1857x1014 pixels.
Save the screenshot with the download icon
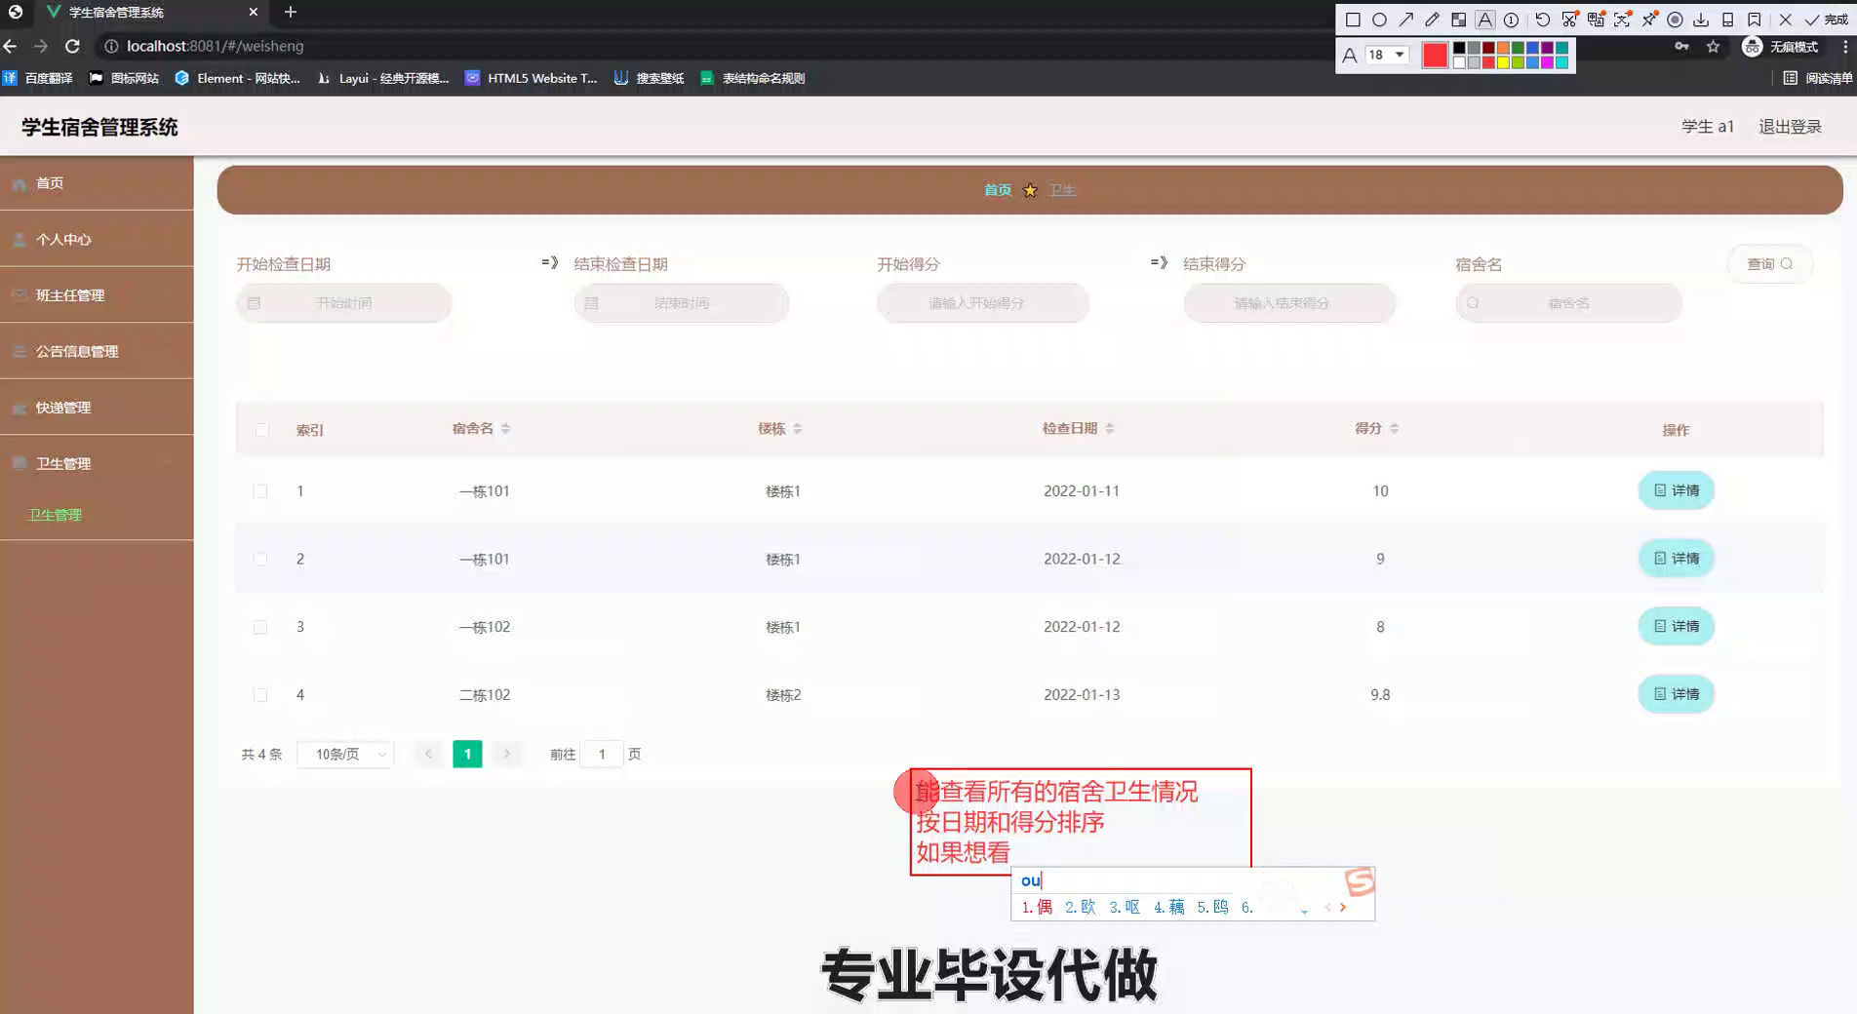click(x=1701, y=19)
